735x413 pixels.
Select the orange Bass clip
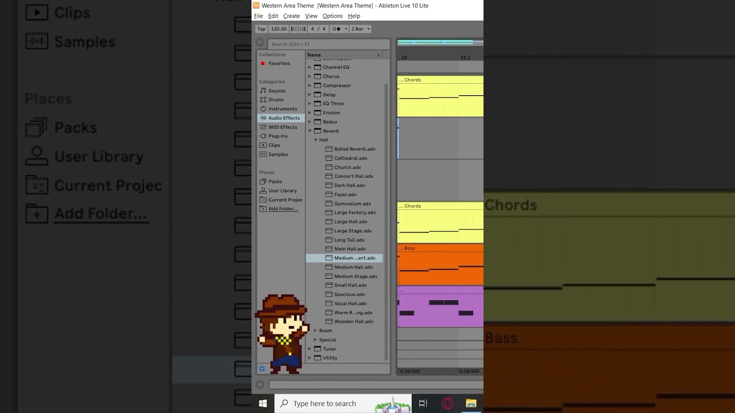point(440,265)
